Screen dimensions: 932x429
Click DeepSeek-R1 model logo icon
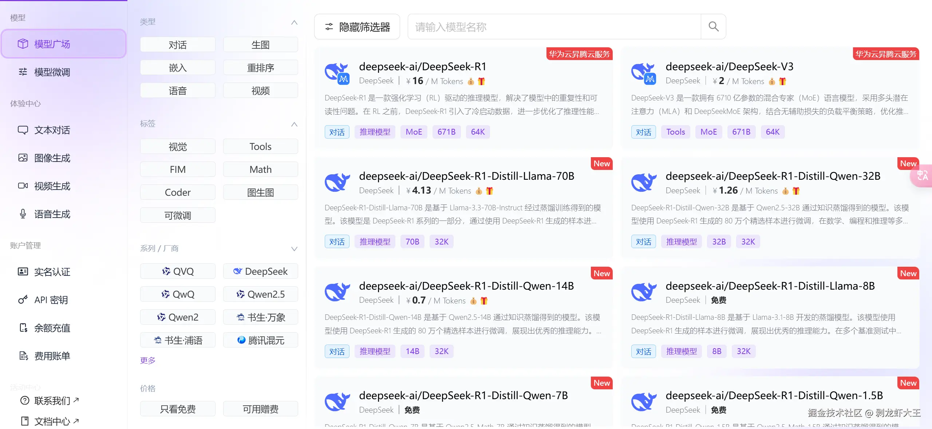[x=337, y=73]
